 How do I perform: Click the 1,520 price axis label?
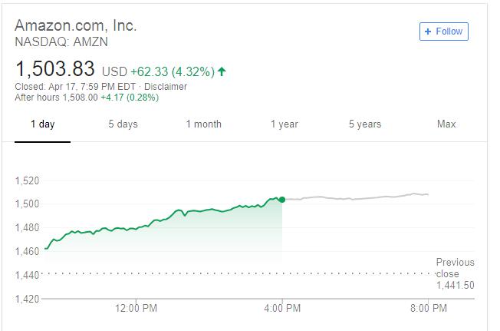pos(27,181)
